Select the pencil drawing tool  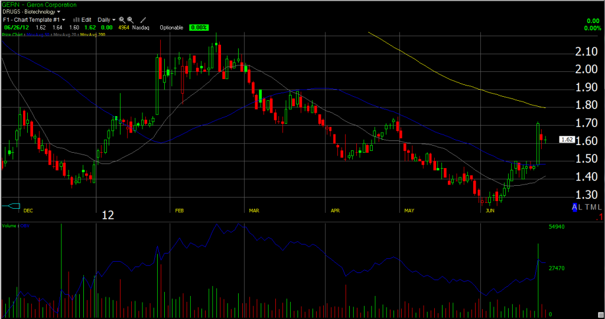(143, 19)
